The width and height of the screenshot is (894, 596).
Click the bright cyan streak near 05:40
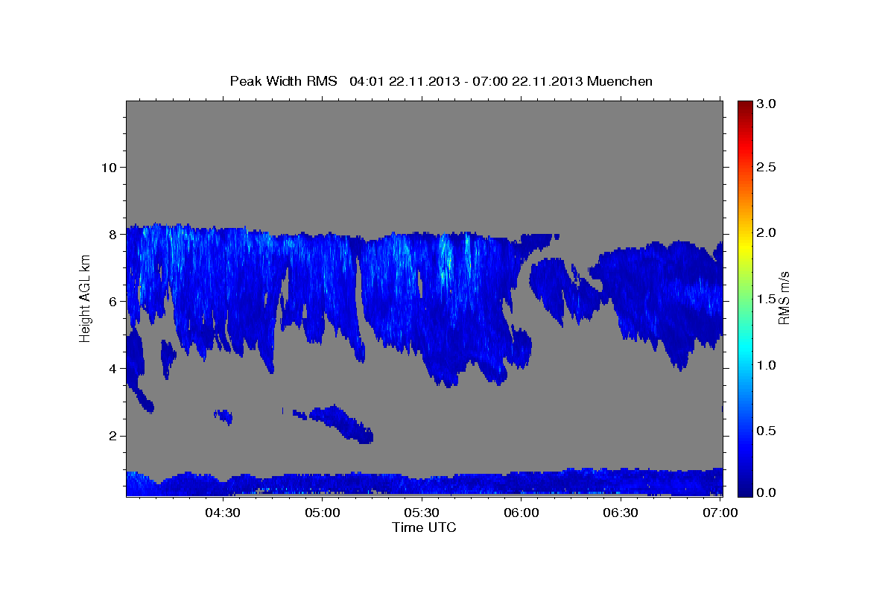(x=447, y=257)
